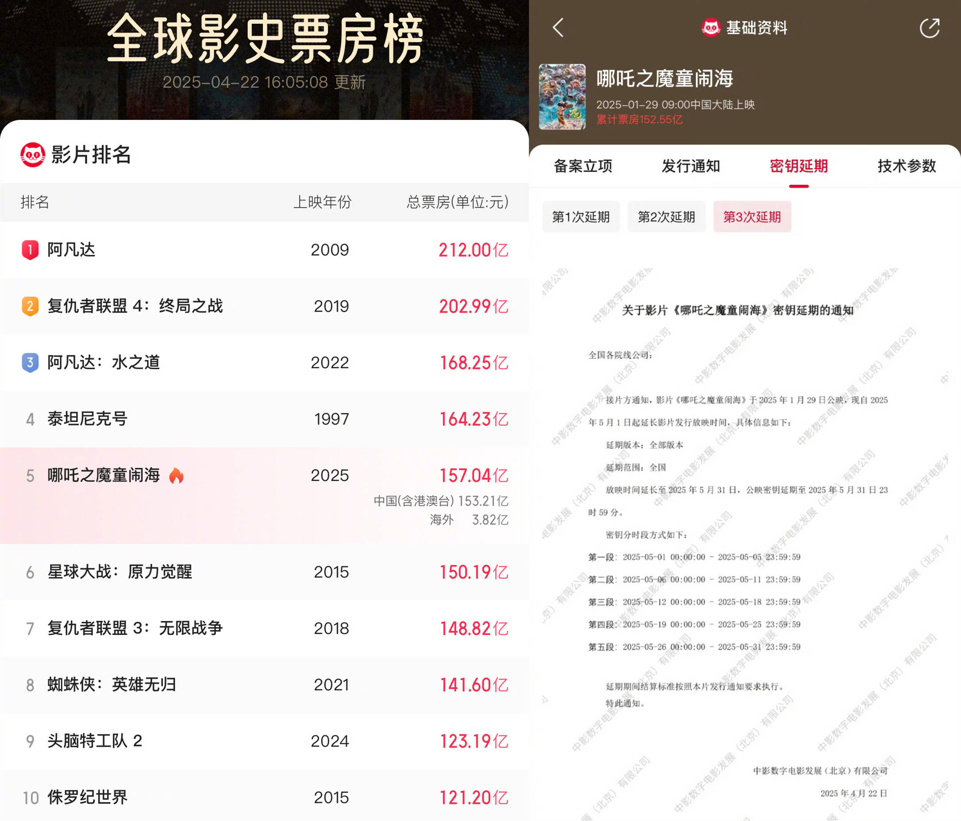Viewport: 961px width, 821px height.
Task: Open 哪吒之魔童闹海 ranking row title
Action: (x=104, y=475)
